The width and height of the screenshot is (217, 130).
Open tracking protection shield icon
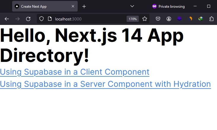coord(42,19)
